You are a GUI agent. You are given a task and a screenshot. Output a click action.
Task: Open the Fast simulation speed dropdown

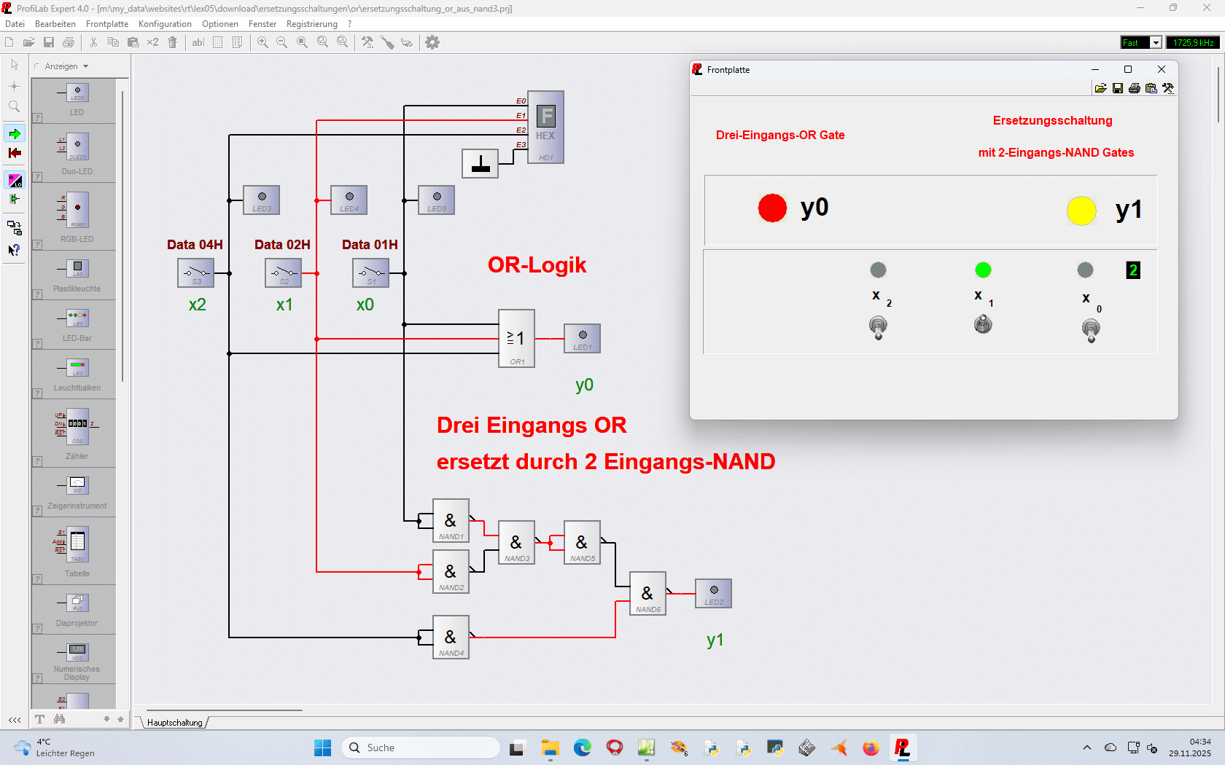[1156, 43]
